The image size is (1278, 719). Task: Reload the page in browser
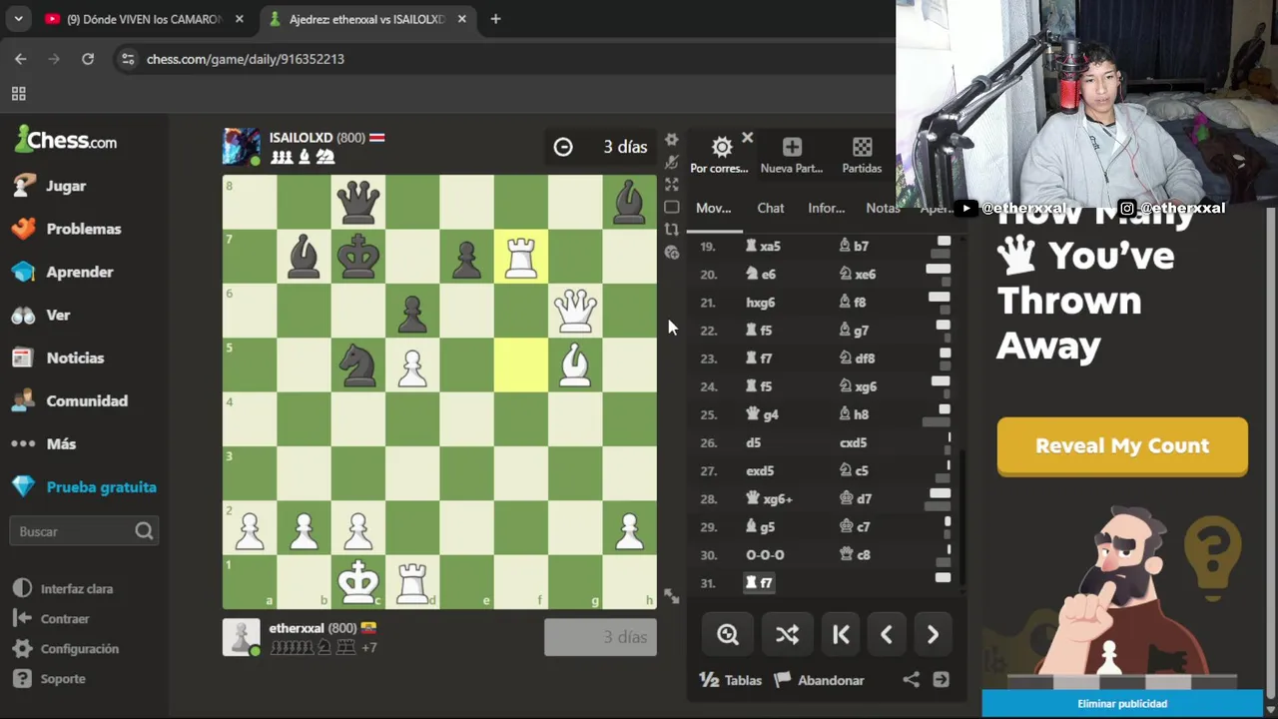pyautogui.click(x=88, y=59)
